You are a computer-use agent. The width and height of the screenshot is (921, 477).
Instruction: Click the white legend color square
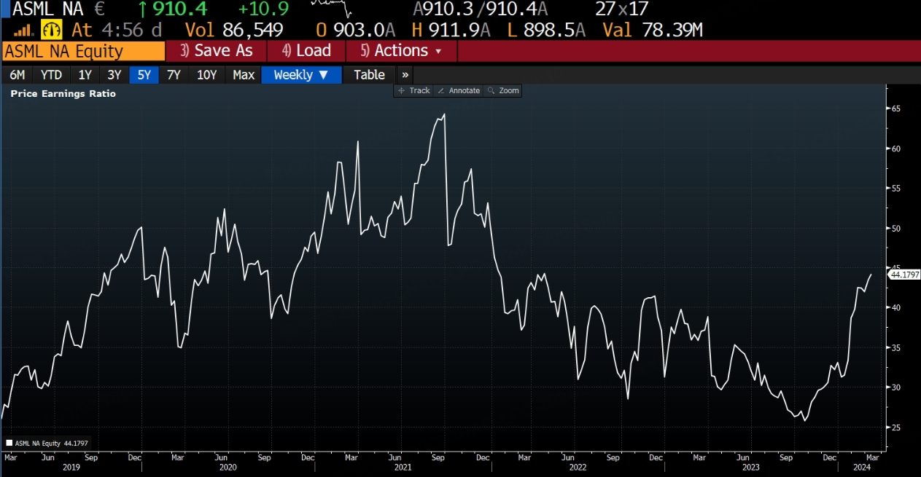(x=9, y=443)
